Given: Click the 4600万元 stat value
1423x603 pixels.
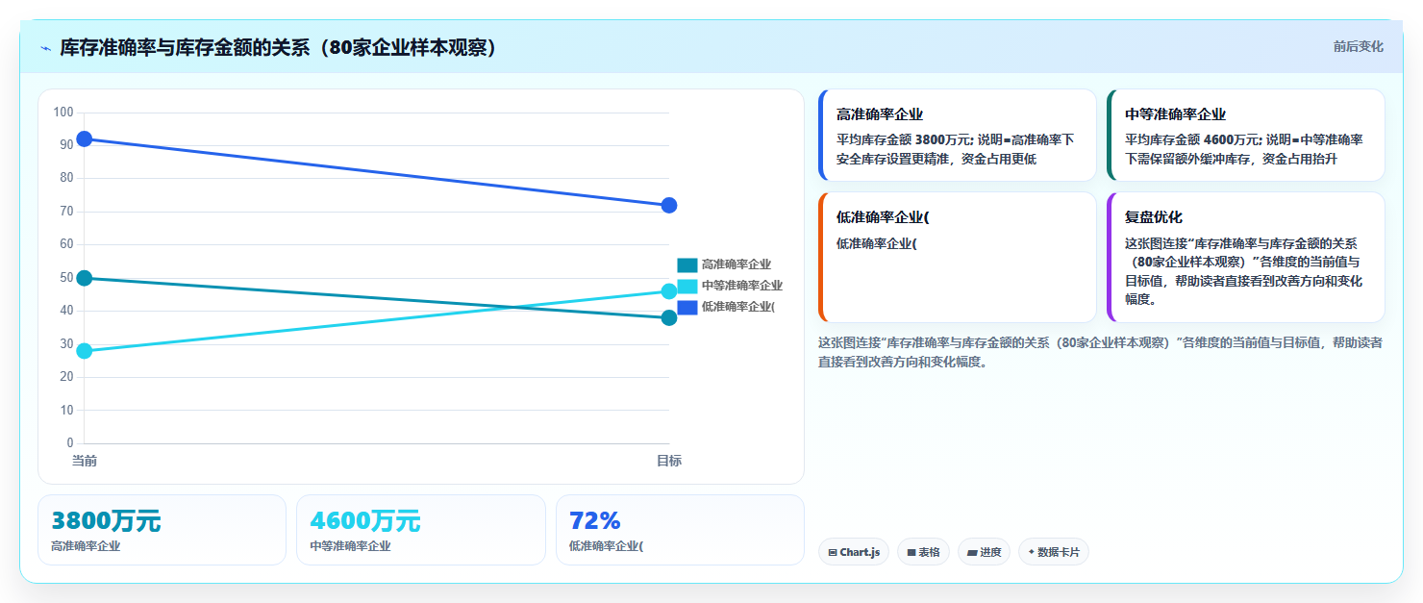Looking at the screenshot, I should tap(365, 521).
